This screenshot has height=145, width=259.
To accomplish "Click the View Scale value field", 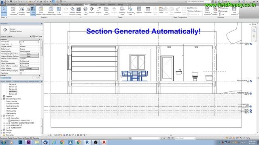I will coord(29,42).
